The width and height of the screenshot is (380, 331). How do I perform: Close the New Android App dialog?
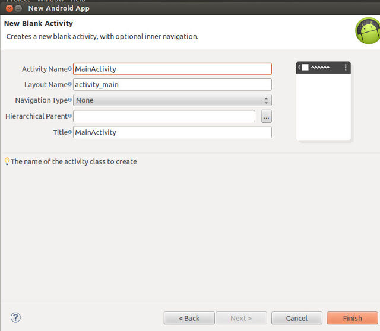click(9, 9)
